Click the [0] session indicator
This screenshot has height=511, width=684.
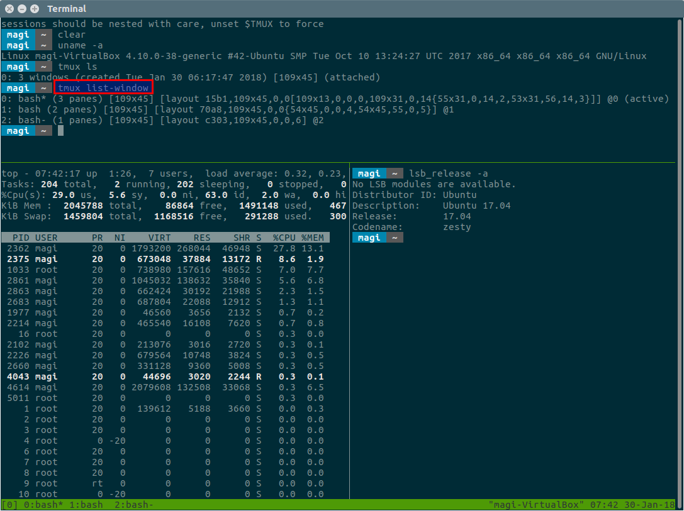coord(9,505)
